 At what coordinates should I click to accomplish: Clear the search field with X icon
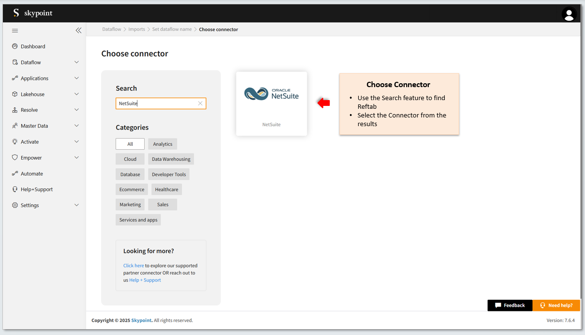(x=200, y=103)
